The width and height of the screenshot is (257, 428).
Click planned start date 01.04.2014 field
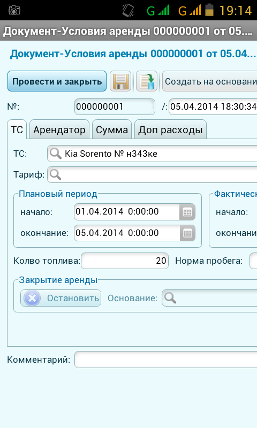tap(127, 212)
